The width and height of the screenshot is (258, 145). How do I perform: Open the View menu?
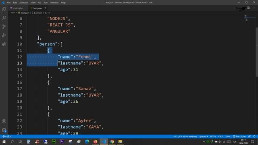click(x=33, y=3)
